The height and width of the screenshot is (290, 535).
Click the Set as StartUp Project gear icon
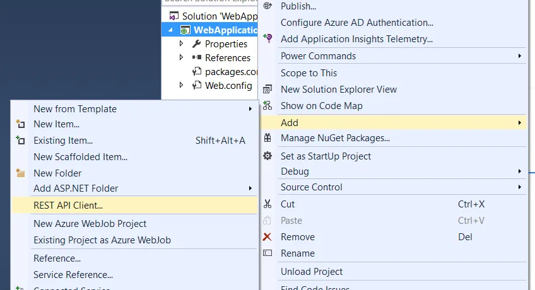coord(267,156)
